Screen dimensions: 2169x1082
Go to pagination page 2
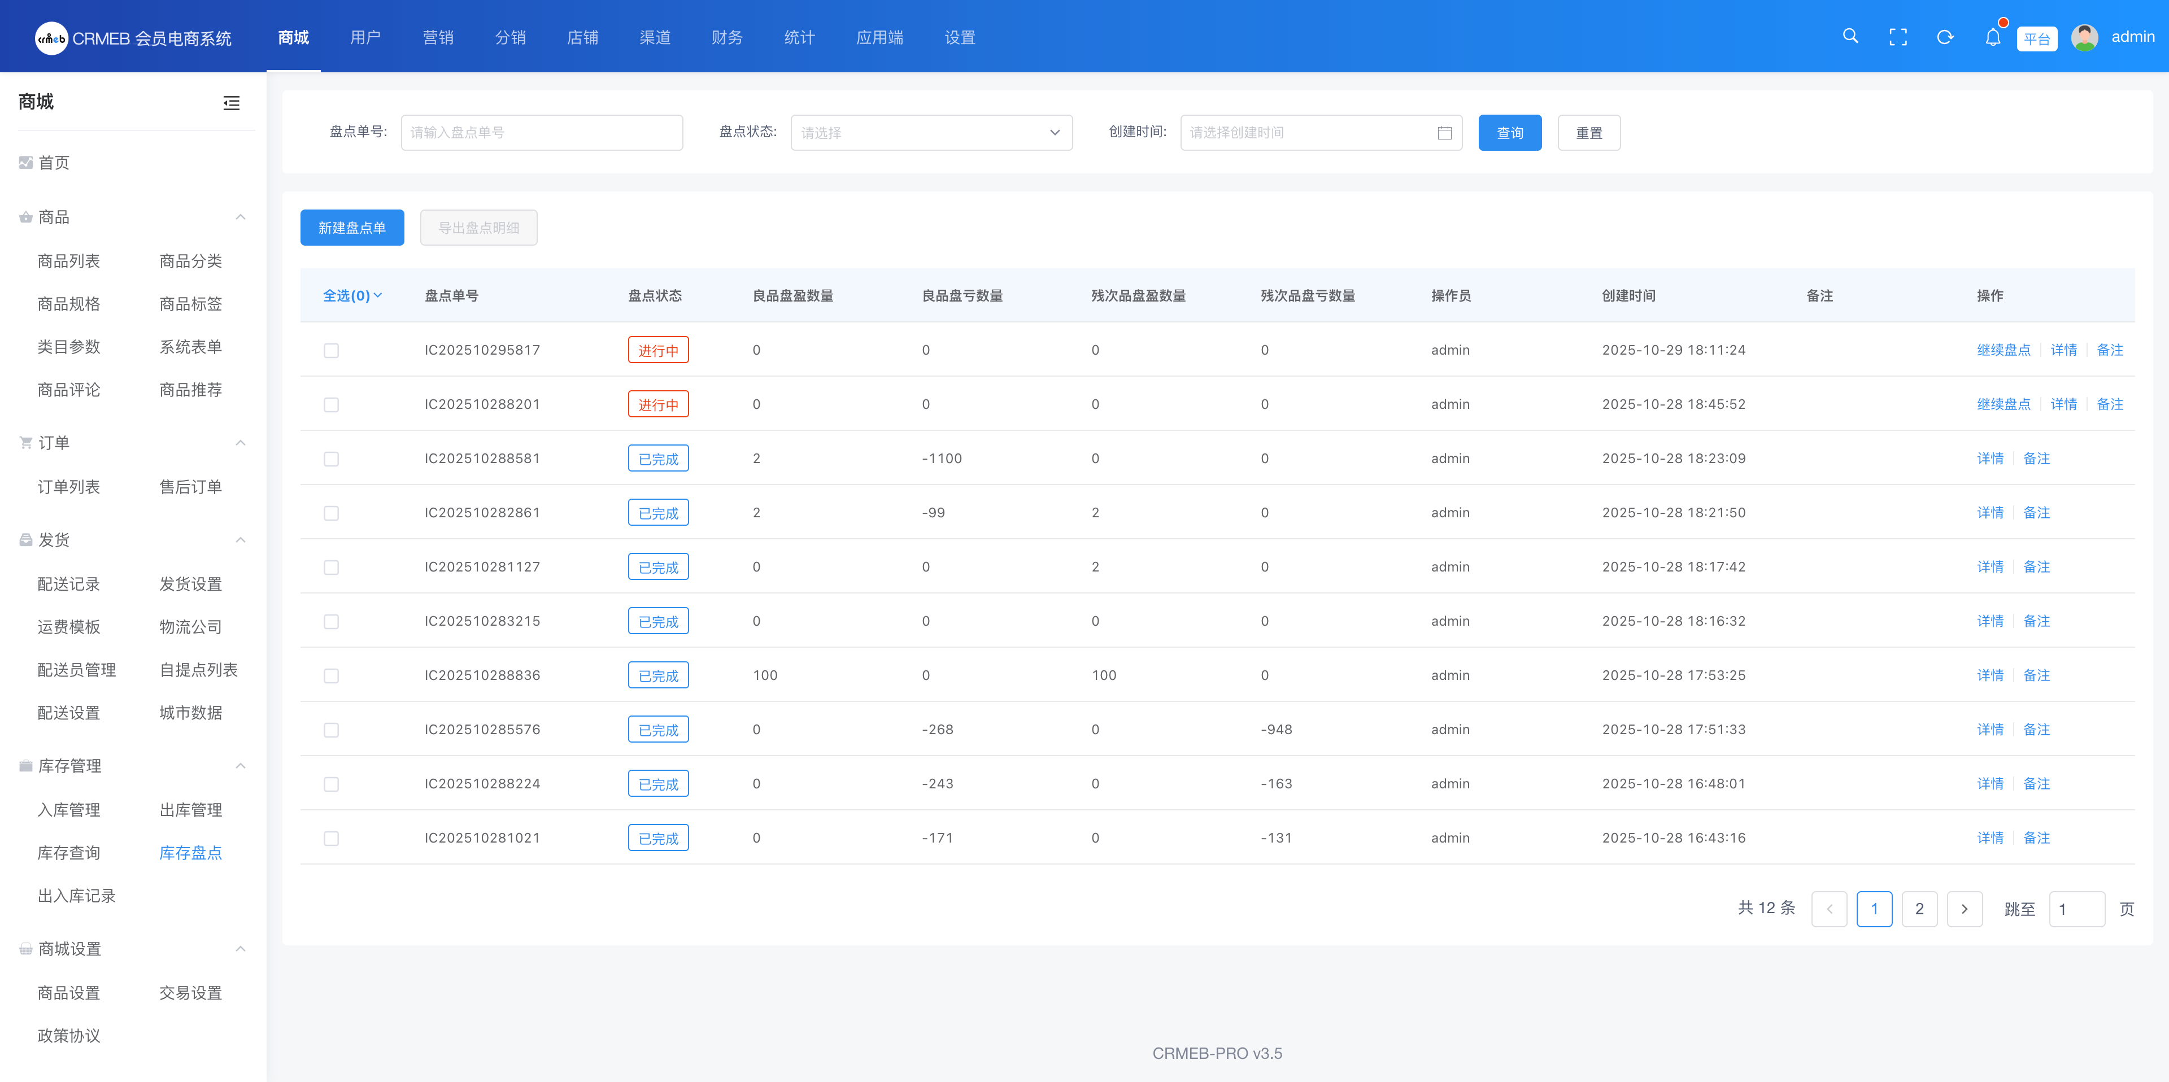[1919, 909]
